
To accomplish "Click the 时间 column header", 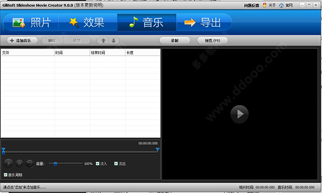I will click(72, 53).
